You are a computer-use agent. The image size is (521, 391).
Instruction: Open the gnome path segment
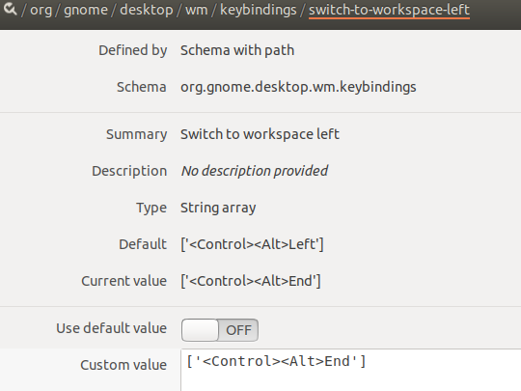pos(86,10)
